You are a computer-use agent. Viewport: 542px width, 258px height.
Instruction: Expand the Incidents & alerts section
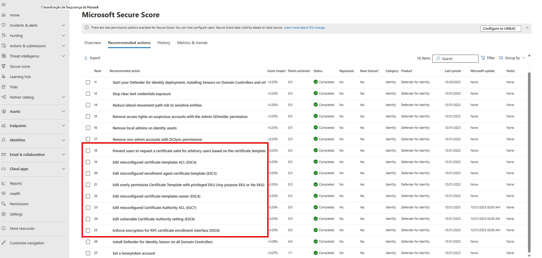(63, 25)
